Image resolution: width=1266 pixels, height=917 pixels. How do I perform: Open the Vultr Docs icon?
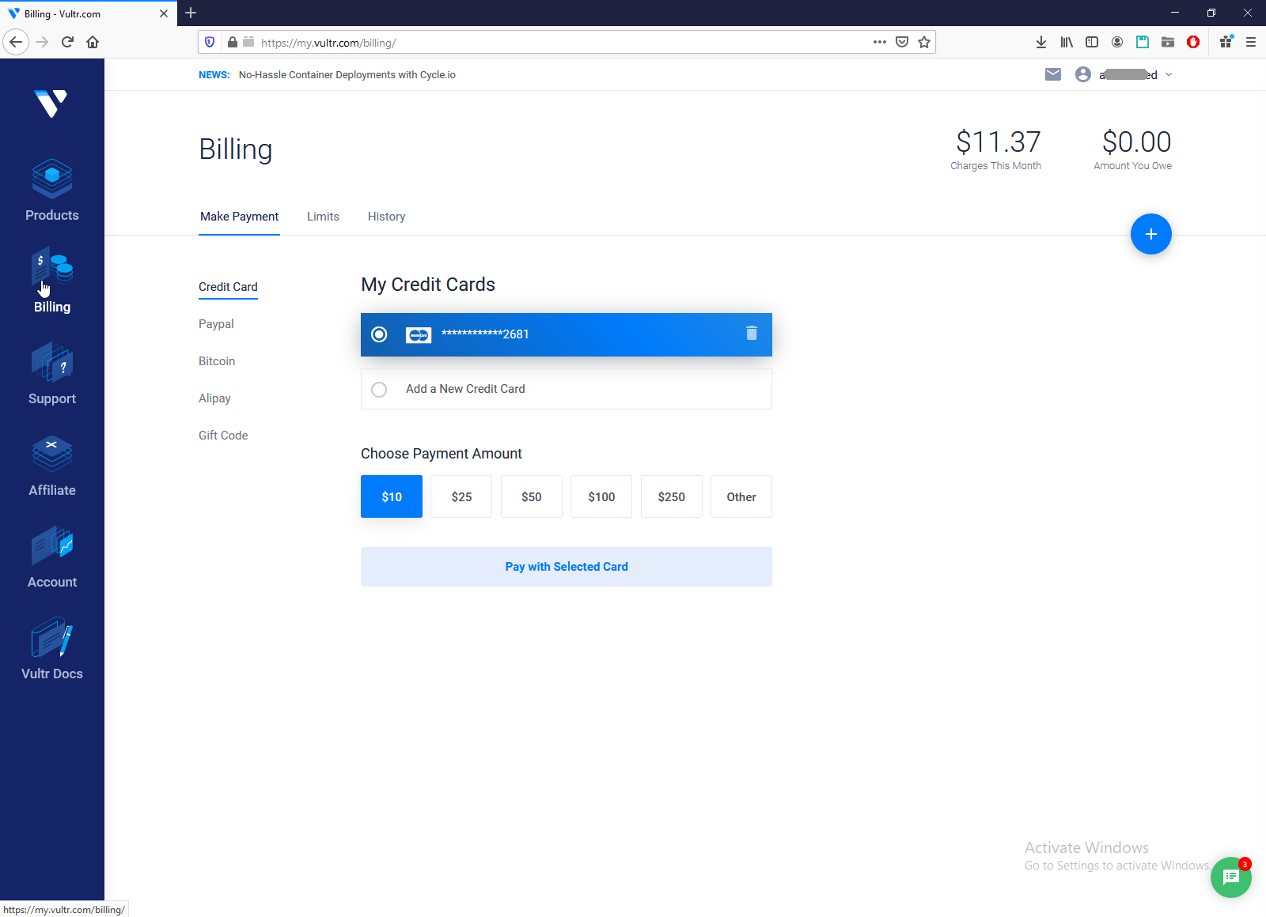click(x=52, y=638)
